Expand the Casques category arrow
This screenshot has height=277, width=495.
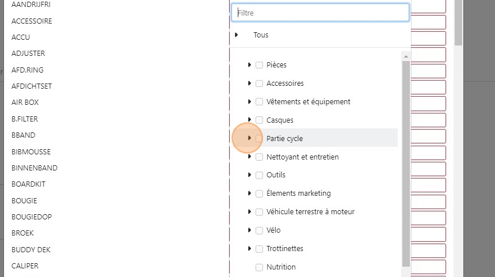(249, 120)
